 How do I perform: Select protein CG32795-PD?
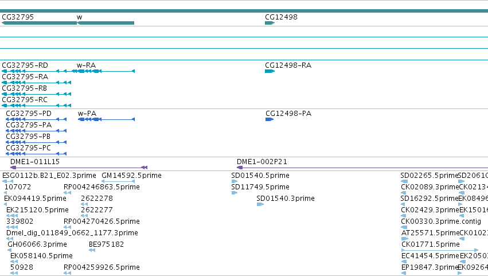click(36, 119)
